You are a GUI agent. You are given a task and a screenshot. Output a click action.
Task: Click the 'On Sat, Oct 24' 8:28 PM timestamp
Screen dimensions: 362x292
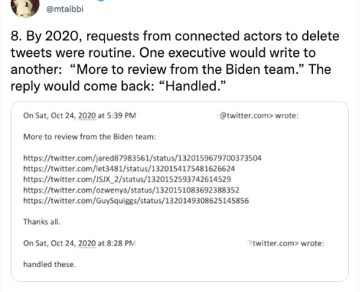tap(80, 243)
